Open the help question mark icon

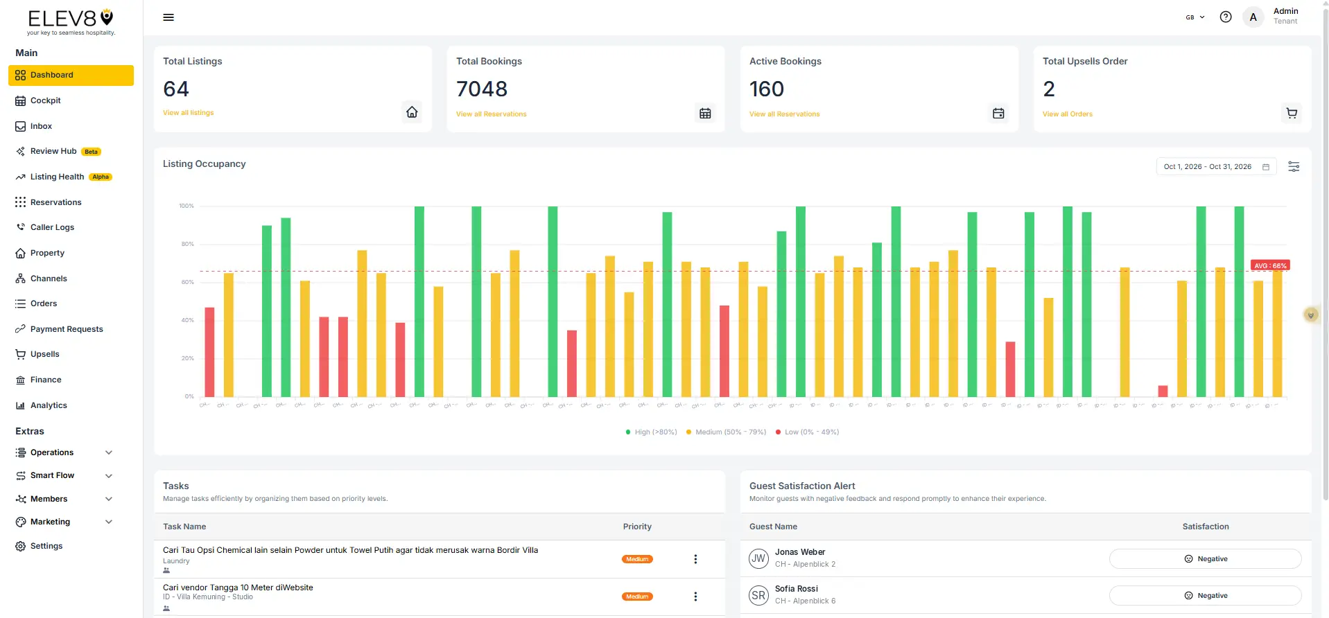click(x=1226, y=17)
